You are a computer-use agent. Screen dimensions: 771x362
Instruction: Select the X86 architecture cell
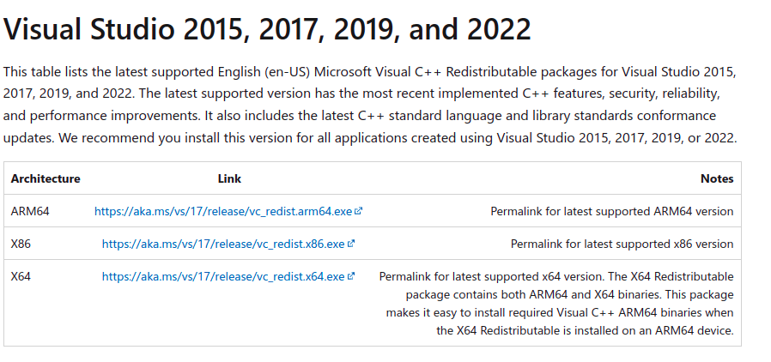pos(21,244)
